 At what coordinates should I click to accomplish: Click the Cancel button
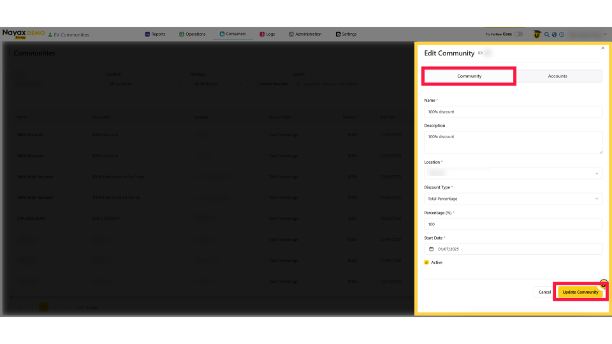tap(544, 292)
